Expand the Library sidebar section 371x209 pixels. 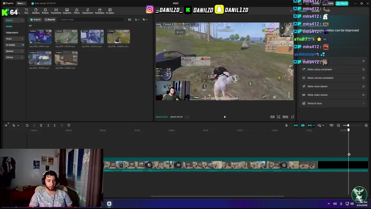(14, 57)
